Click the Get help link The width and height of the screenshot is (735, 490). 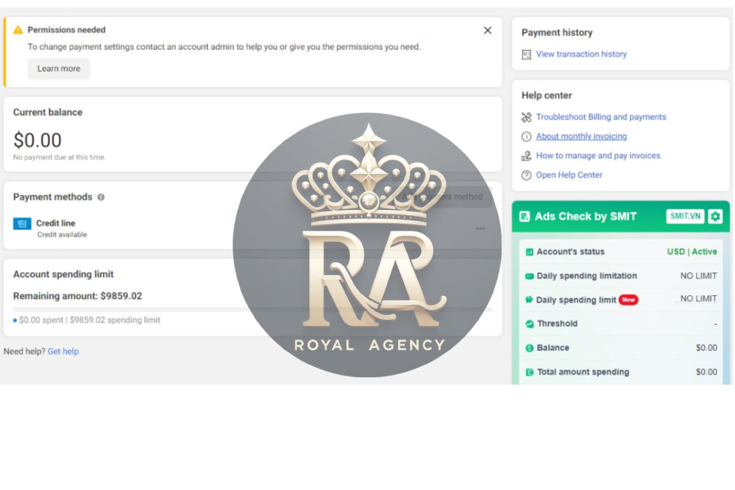pos(63,351)
